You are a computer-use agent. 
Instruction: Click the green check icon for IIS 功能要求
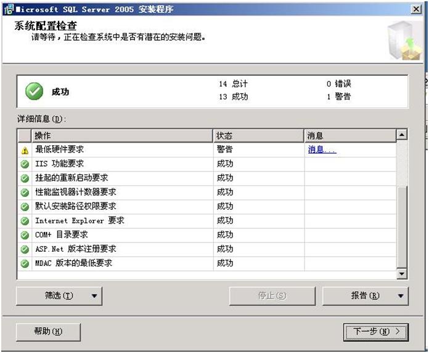tap(25, 164)
